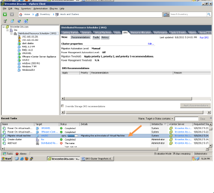Click the Clear filter button in Recent Tasks

point(202,119)
